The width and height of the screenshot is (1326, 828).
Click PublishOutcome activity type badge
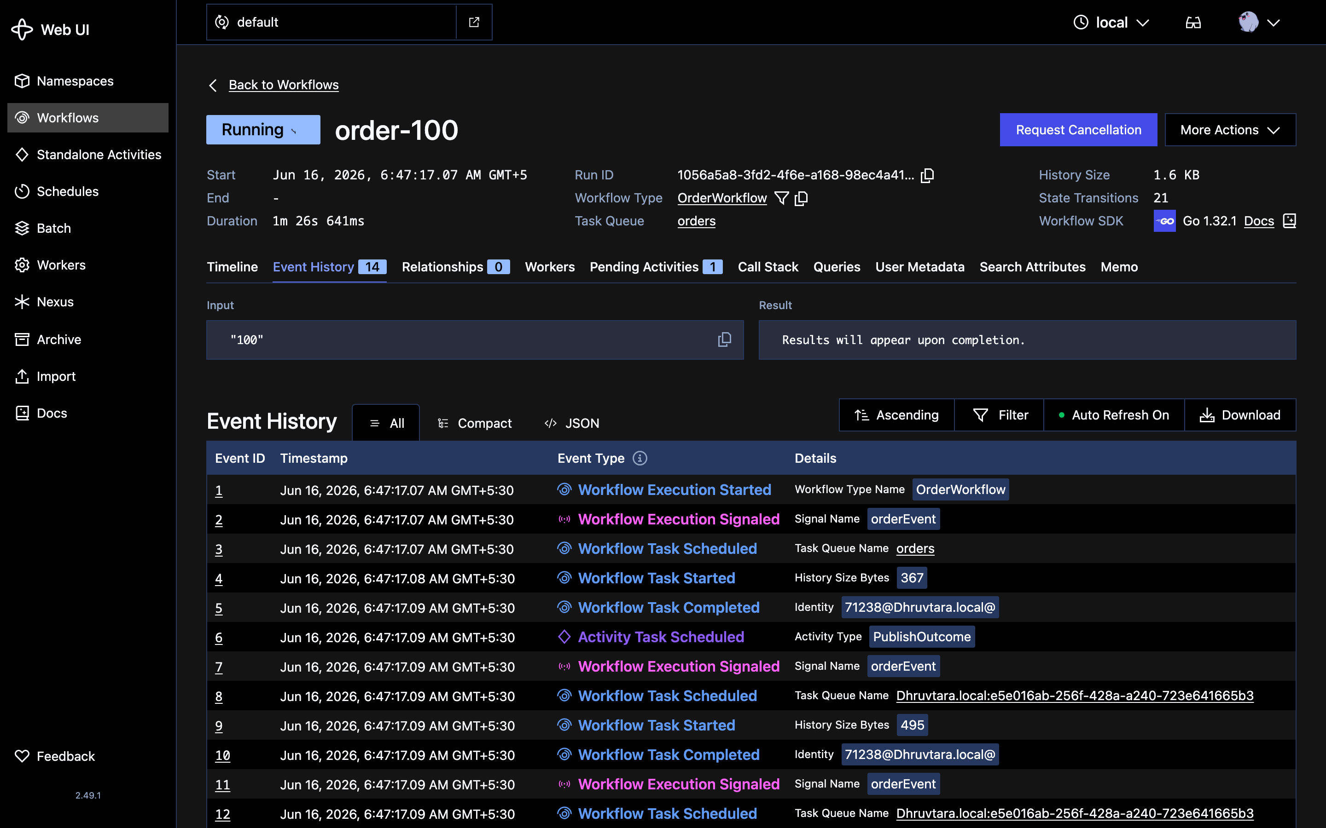pyautogui.click(x=922, y=637)
